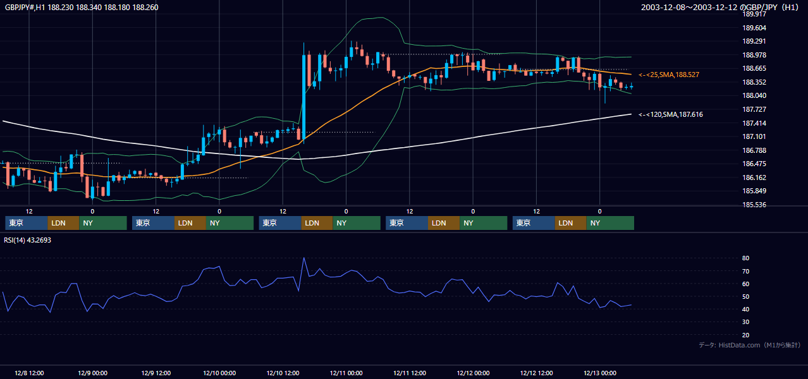The width and height of the screenshot is (808, 379).
Task: Click RSI scale label 70
Action: pyautogui.click(x=746, y=271)
